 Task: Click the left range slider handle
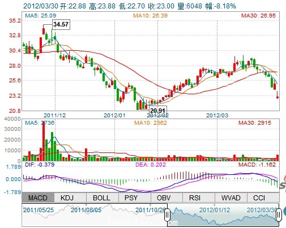[x=167, y=215]
